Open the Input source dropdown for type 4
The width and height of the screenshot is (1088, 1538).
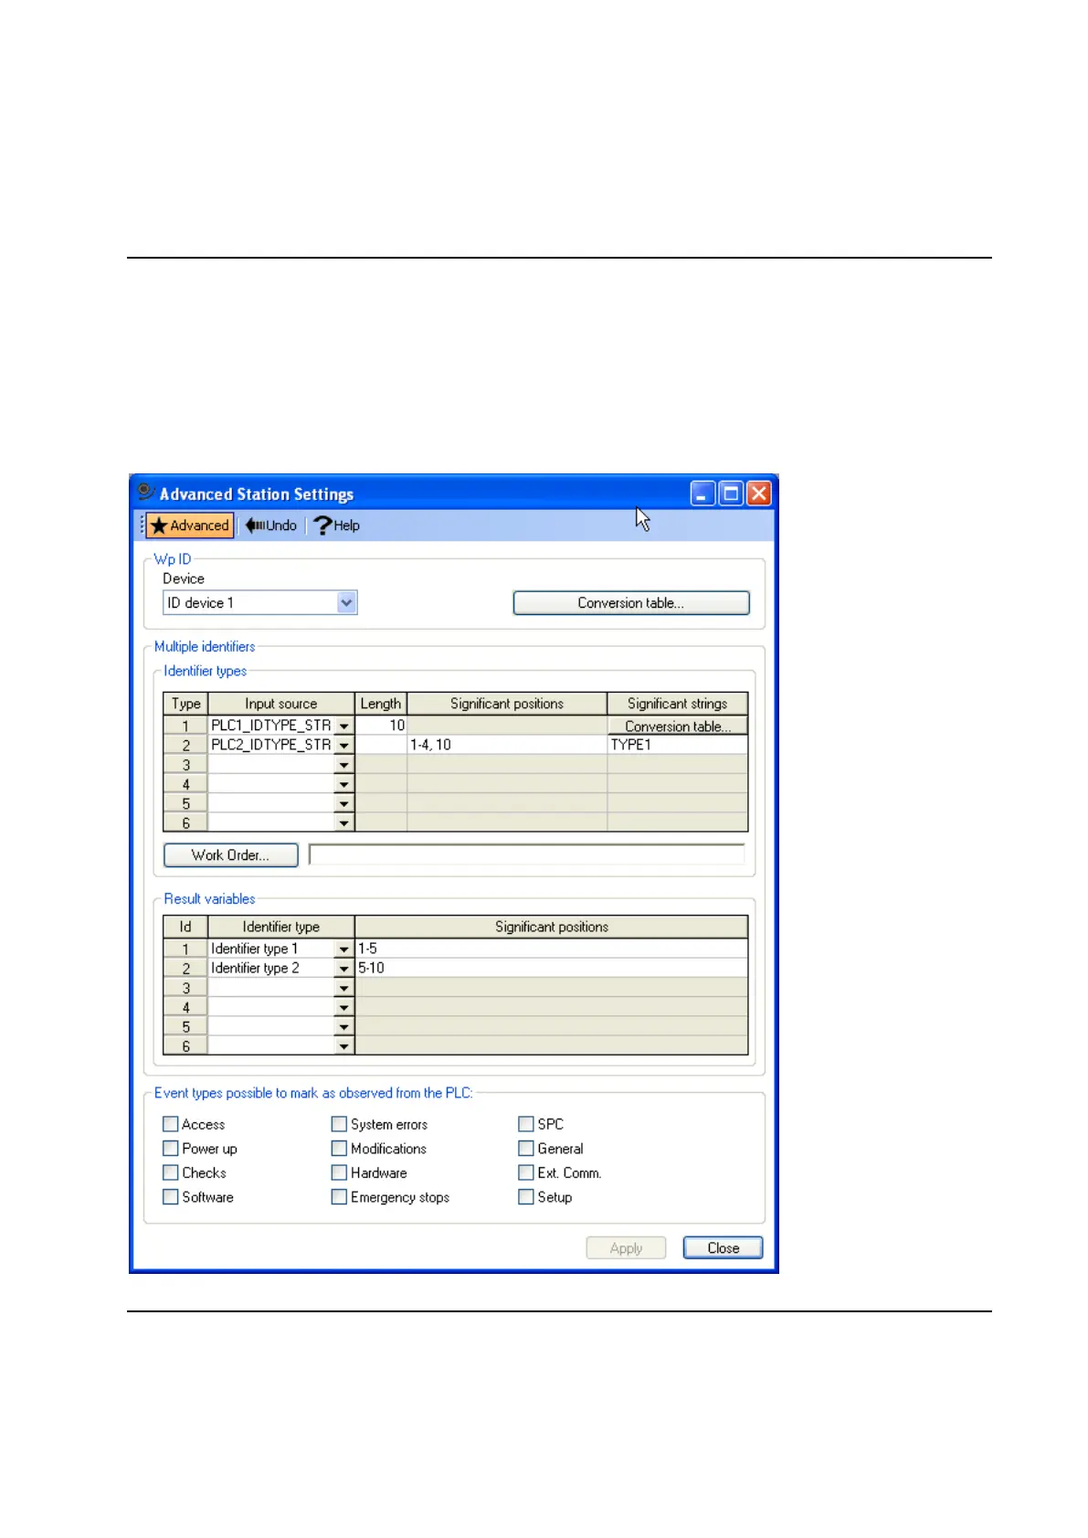(343, 784)
